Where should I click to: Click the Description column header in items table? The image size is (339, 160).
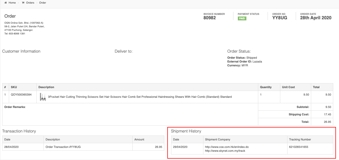pyautogui.click(x=46, y=87)
